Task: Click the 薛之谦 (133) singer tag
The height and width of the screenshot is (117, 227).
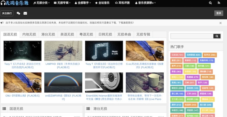Action: tap(177, 94)
